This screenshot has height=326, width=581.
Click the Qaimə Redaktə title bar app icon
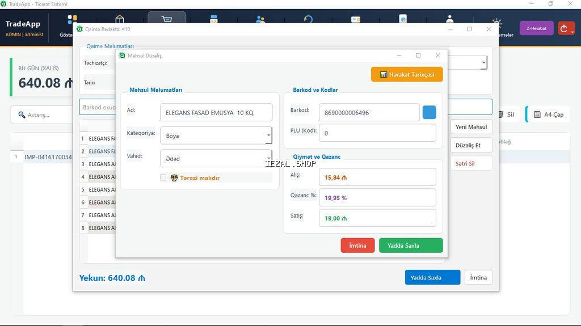pyautogui.click(x=79, y=29)
